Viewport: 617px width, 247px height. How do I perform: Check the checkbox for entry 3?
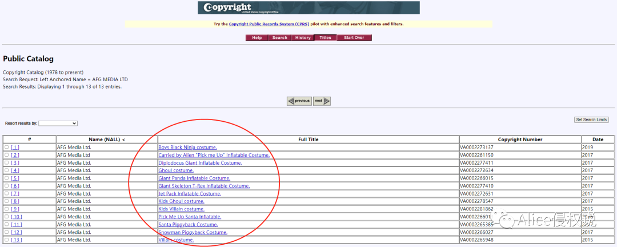point(7,162)
